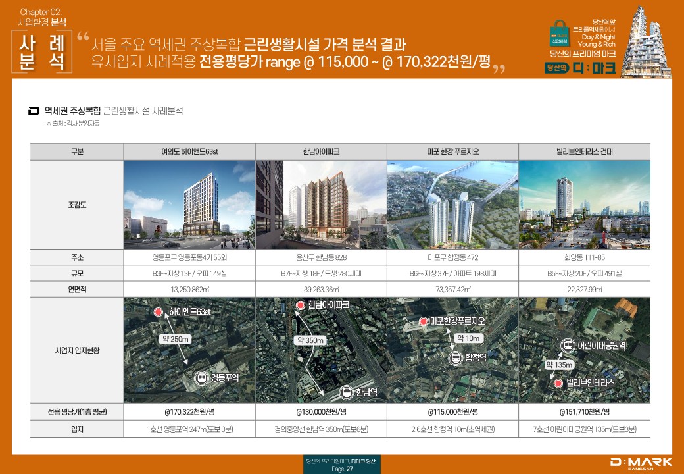Click the 약 135m distance label on map
This screenshot has height=474, width=684.
559,365
